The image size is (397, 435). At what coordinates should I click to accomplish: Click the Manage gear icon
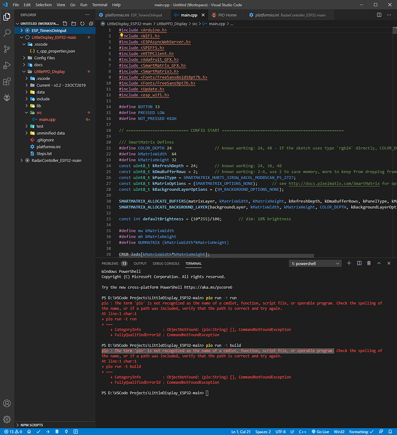pyautogui.click(x=7, y=419)
